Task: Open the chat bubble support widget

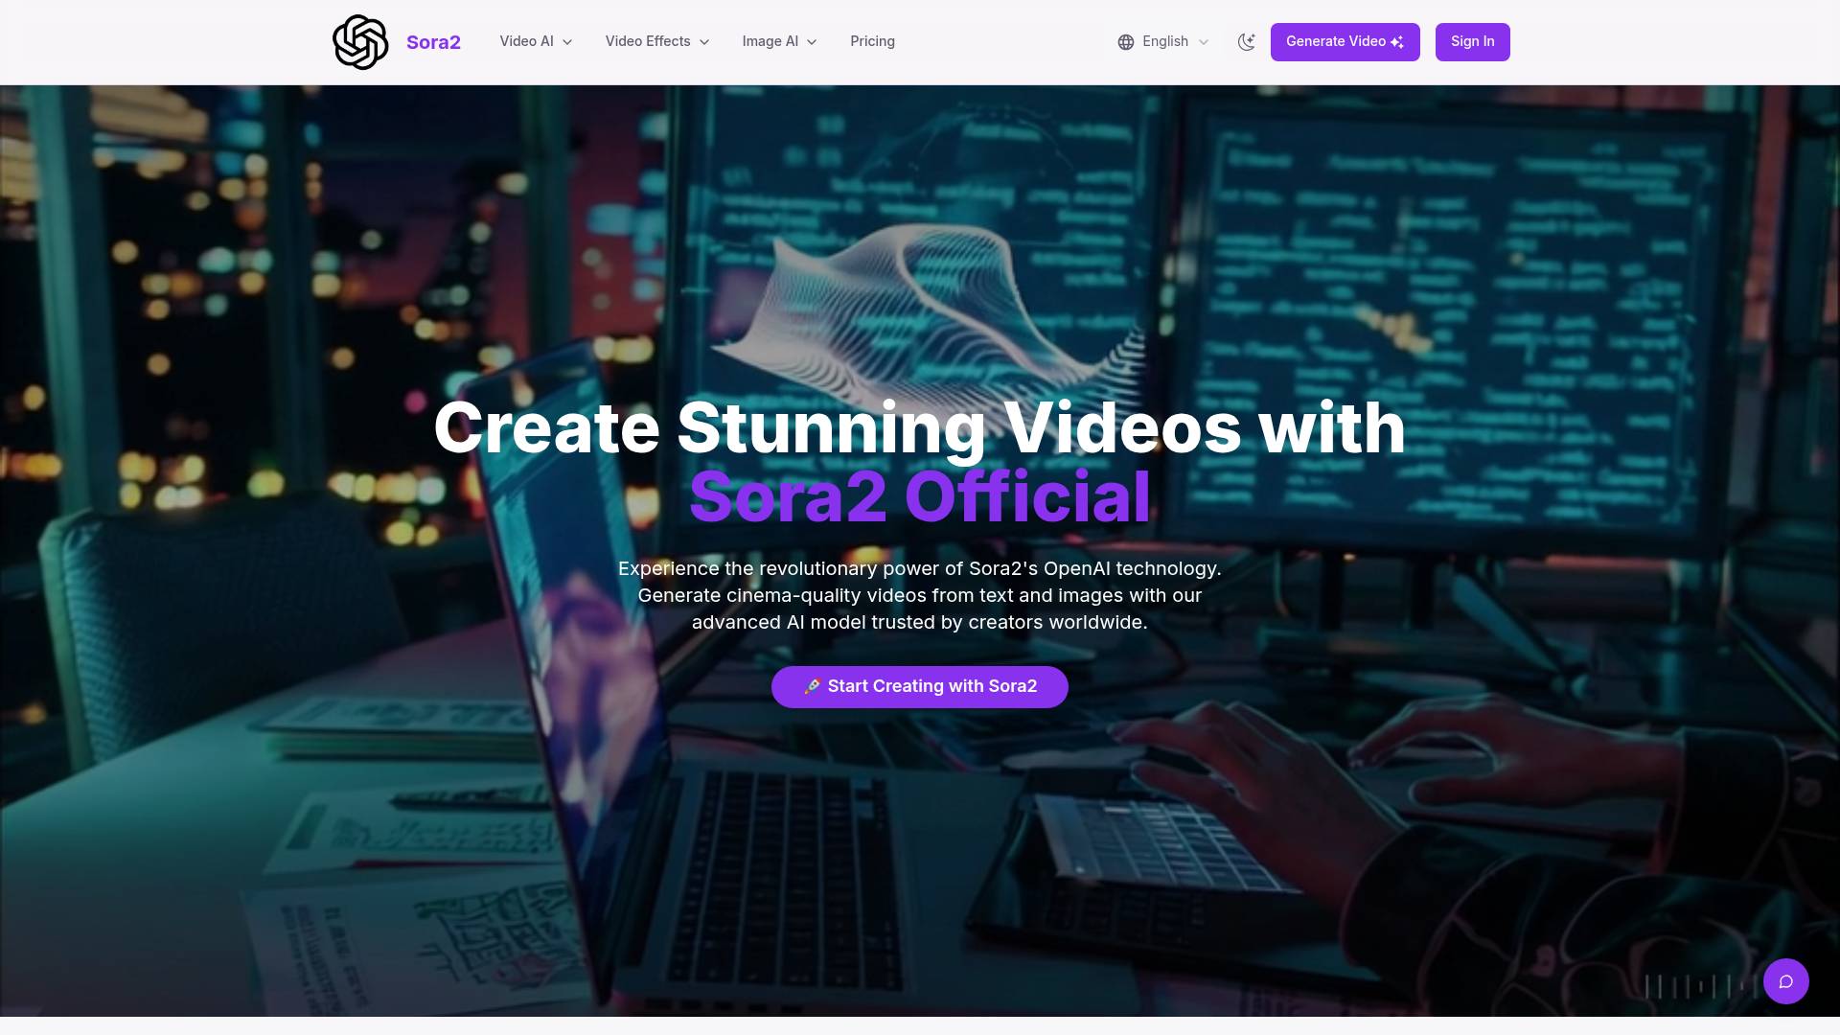Action: [x=1786, y=981]
